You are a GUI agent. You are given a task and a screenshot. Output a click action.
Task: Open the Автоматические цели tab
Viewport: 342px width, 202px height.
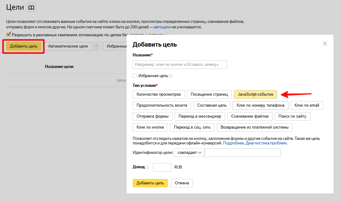[x=68, y=46]
